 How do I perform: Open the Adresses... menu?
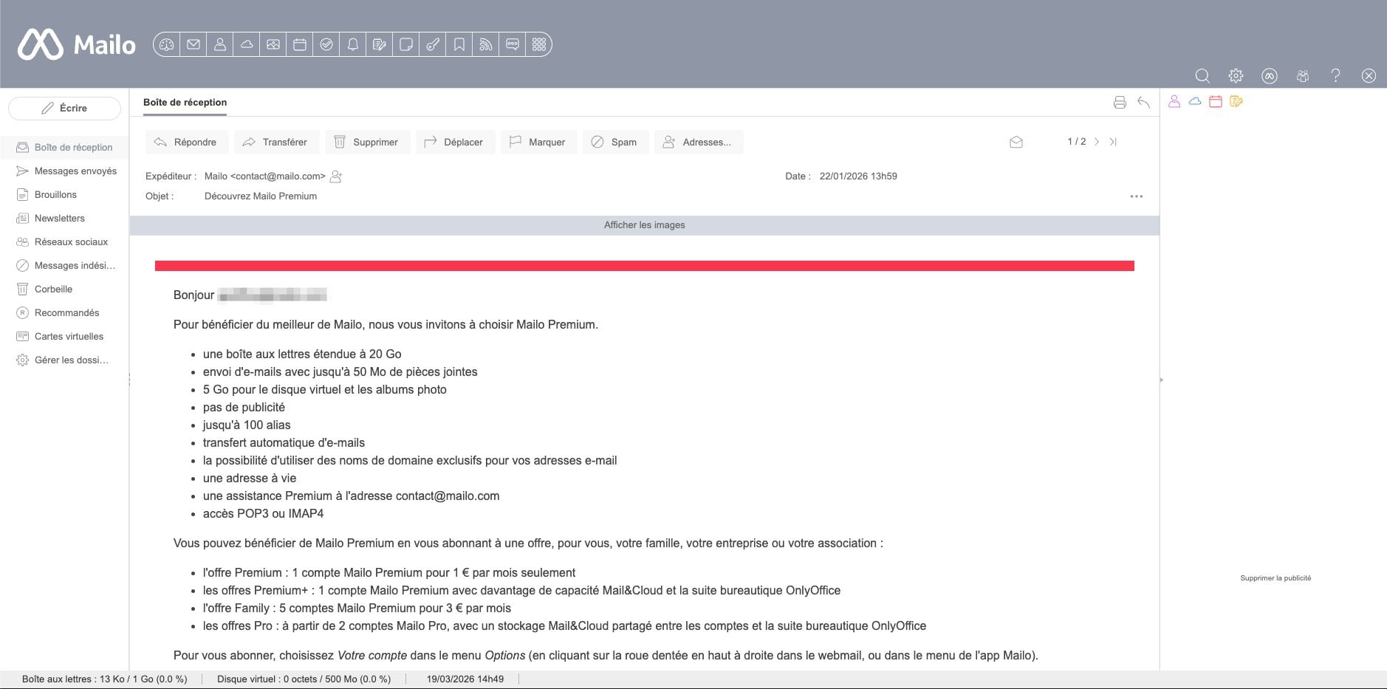699,142
